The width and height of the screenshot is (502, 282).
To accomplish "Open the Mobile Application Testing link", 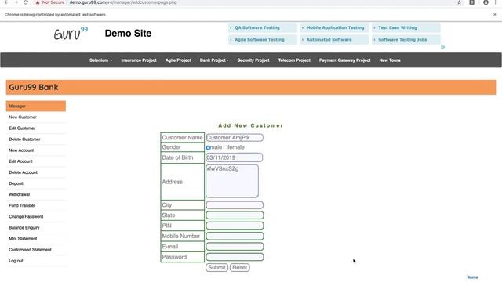I will coord(335,28).
